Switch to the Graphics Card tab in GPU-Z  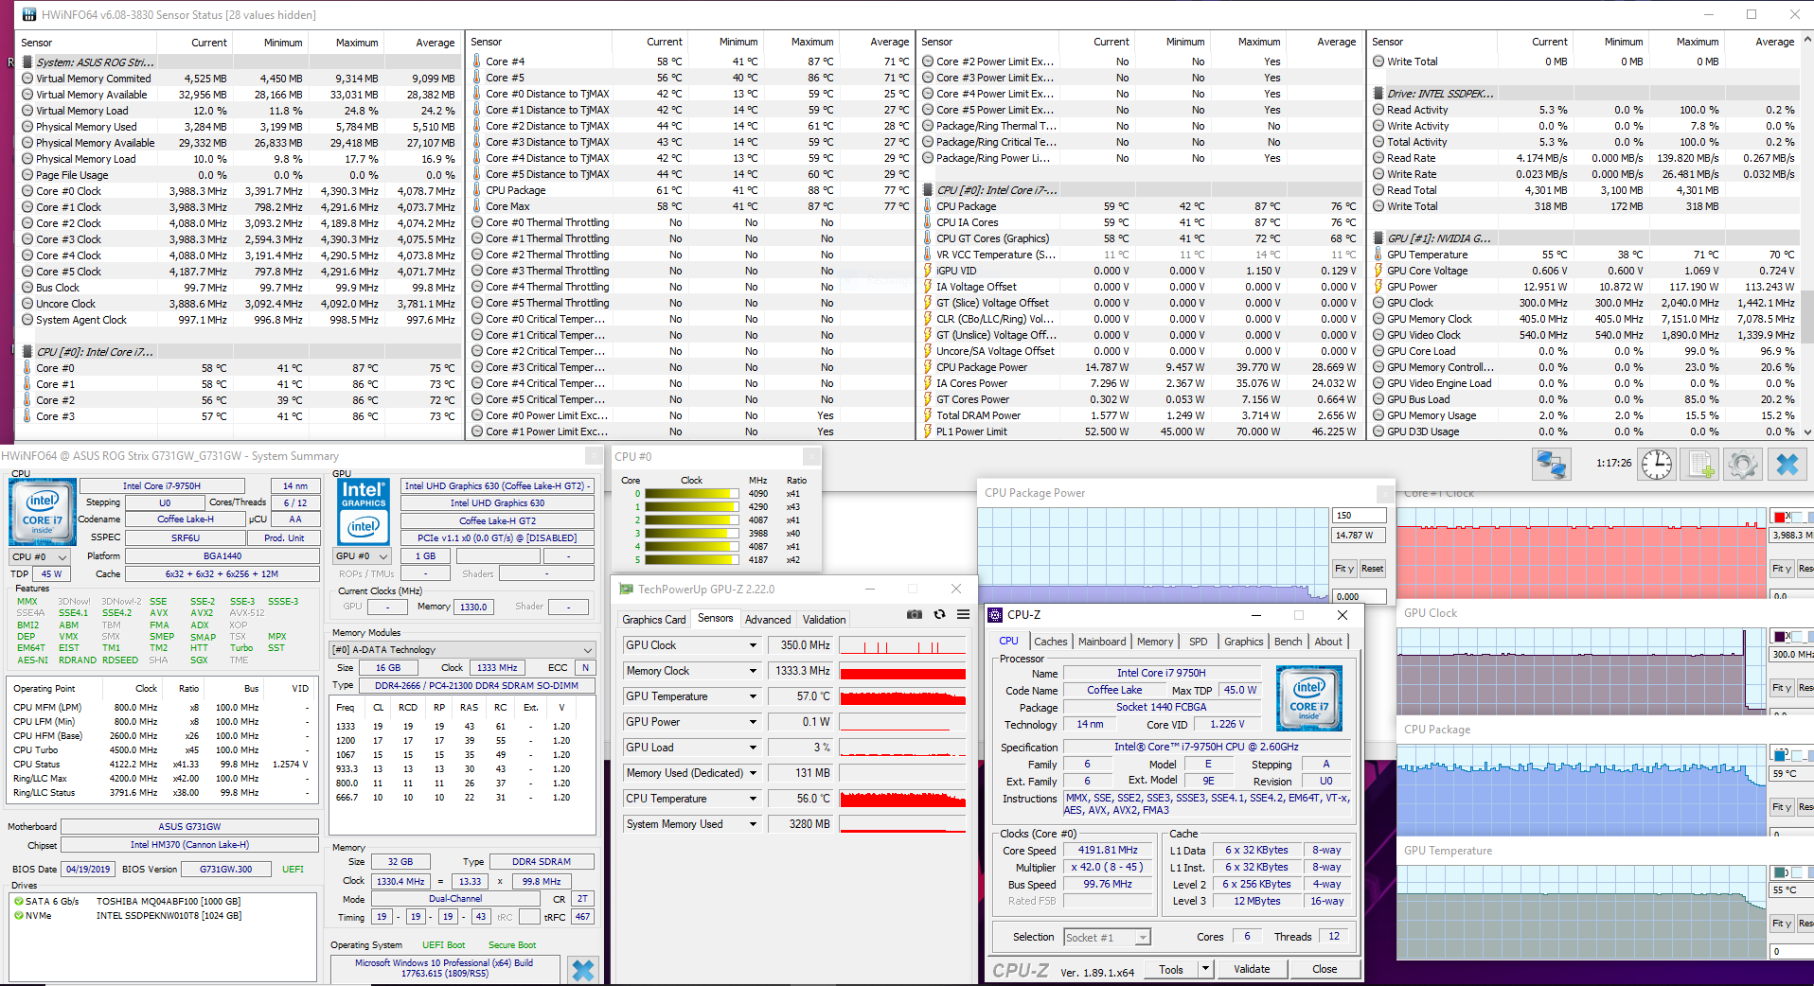click(x=653, y=620)
